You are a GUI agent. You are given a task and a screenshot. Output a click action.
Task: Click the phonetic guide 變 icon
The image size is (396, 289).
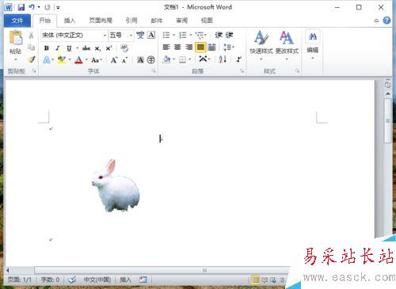point(140,35)
